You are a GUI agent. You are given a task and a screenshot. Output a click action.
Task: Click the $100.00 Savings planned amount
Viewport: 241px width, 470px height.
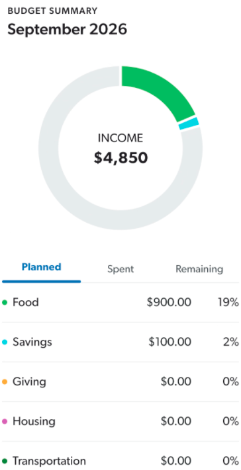point(170,342)
